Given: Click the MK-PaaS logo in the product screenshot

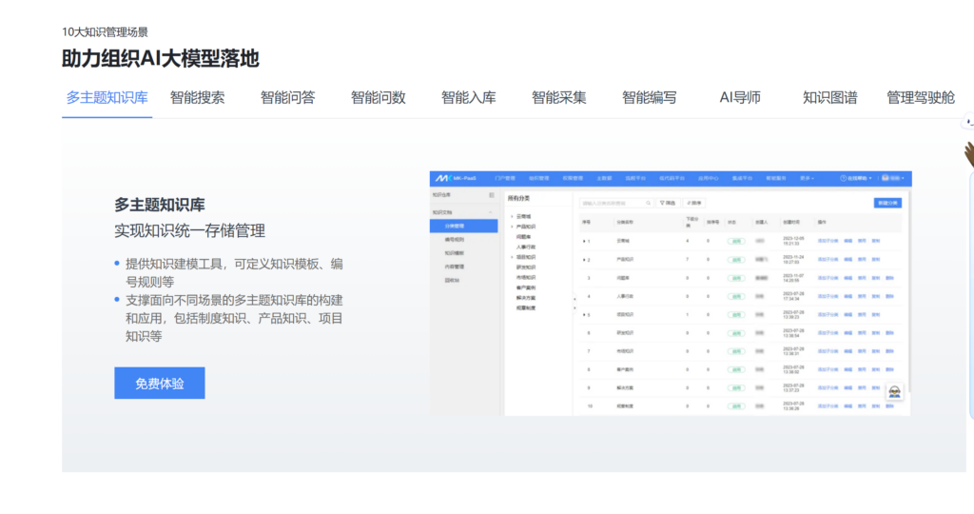Looking at the screenshot, I should pos(454,178).
